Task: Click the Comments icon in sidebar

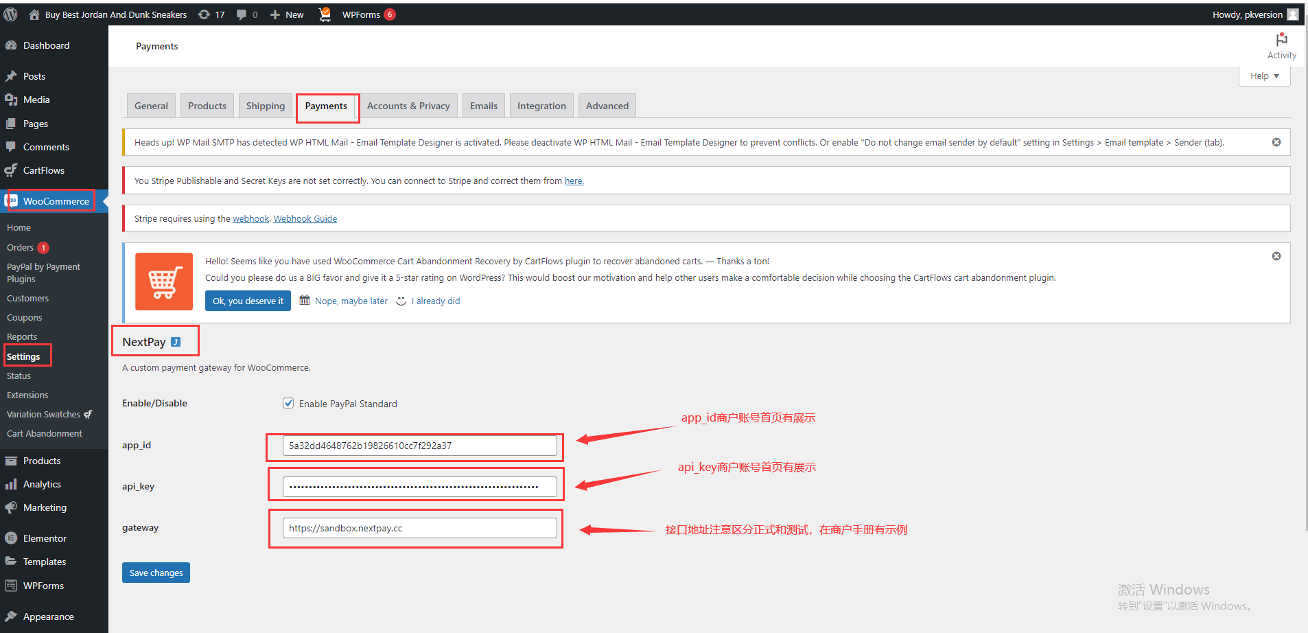Action: tap(11, 147)
